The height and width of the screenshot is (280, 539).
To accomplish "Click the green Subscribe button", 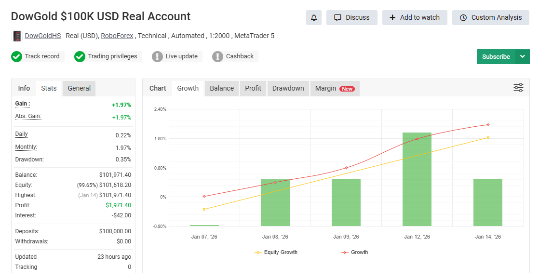I will pyautogui.click(x=496, y=56).
